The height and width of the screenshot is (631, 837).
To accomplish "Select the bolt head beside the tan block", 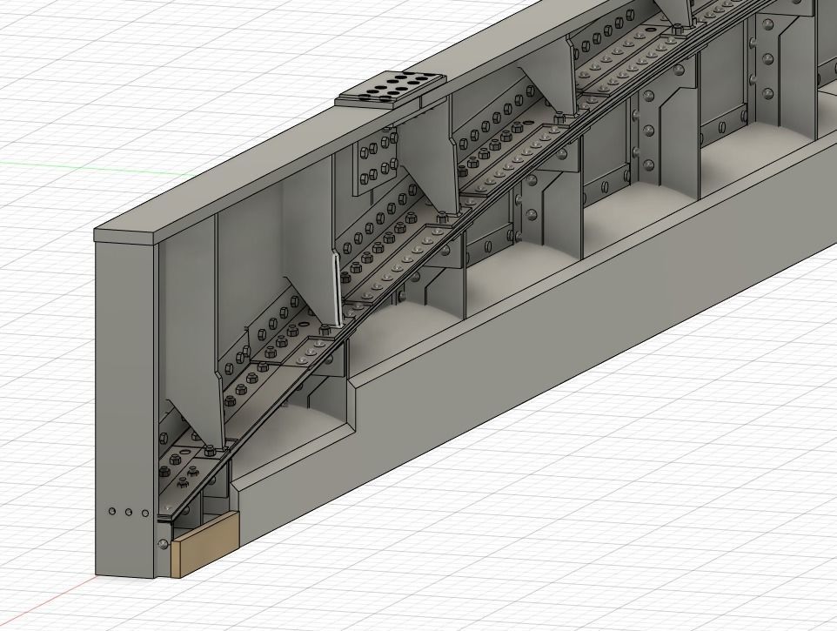I will pyautogui.click(x=163, y=544).
